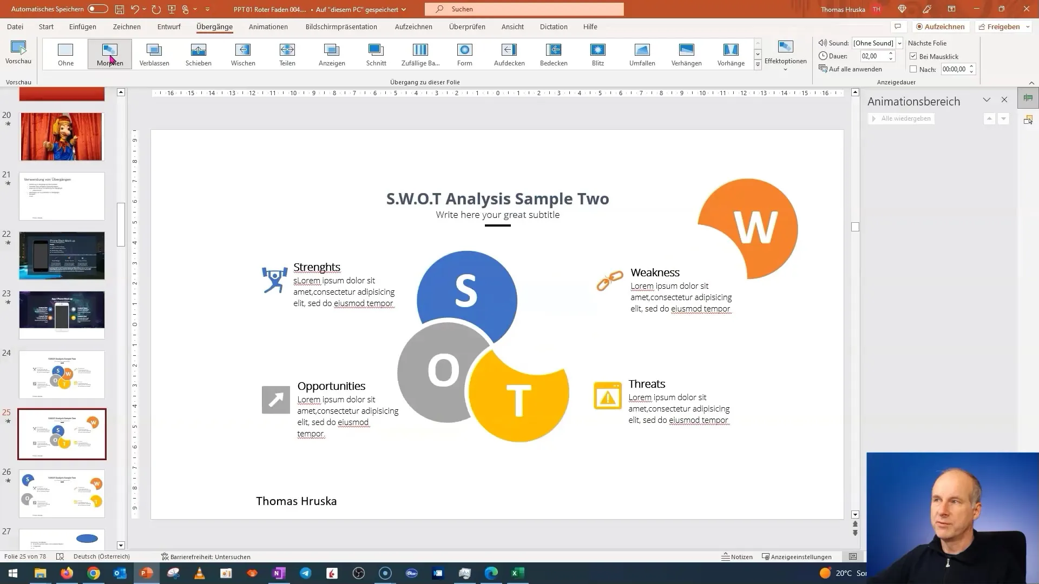The height and width of the screenshot is (584, 1039).
Task: Toggle Bei Mausklick checkbox
Action: pyautogui.click(x=913, y=56)
